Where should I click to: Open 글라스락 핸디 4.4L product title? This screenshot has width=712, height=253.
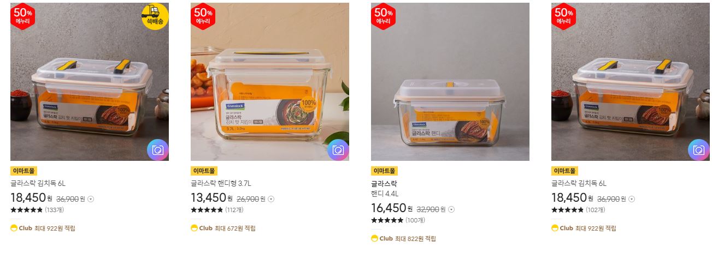pyautogui.click(x=385, y=188)
